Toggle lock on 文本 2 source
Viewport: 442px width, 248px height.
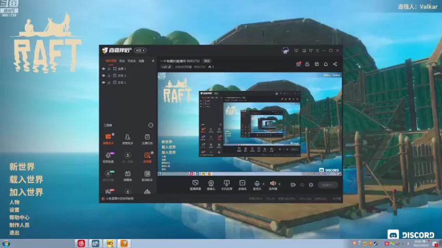click(109, 76)
